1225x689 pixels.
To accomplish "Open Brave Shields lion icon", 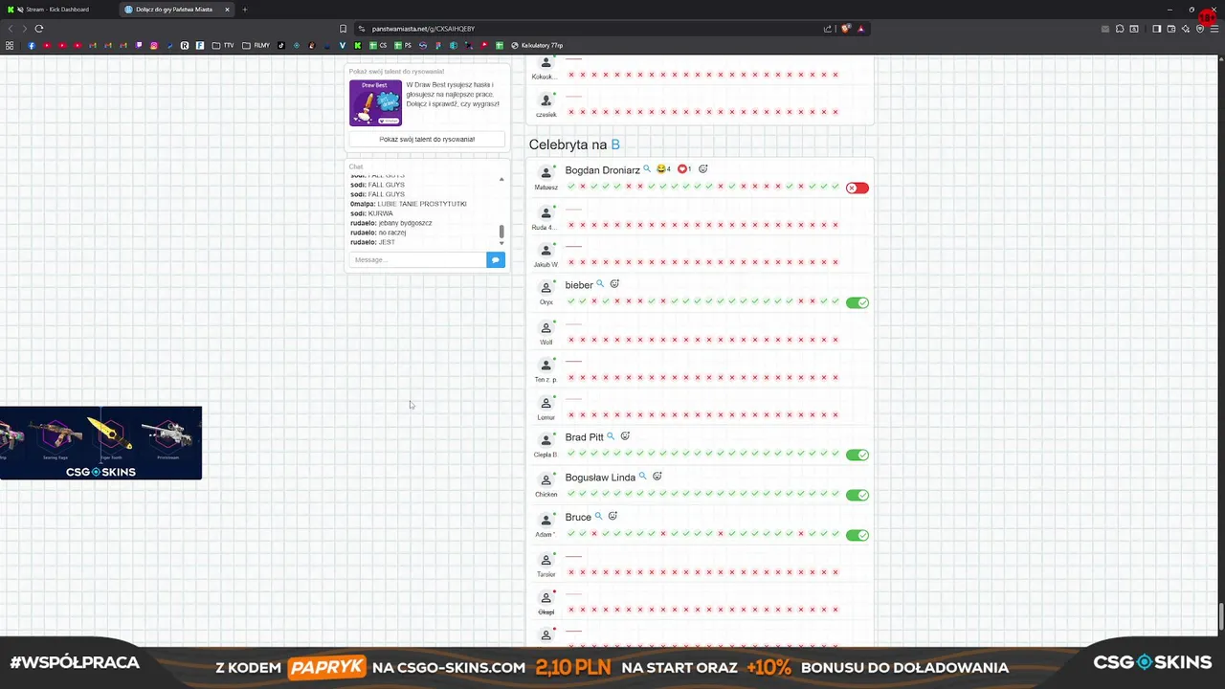I will (x=845, y=29).
